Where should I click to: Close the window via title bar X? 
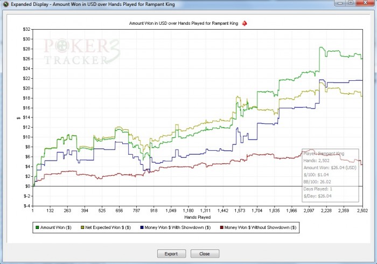pyautogui.click(x=365, y=3)
